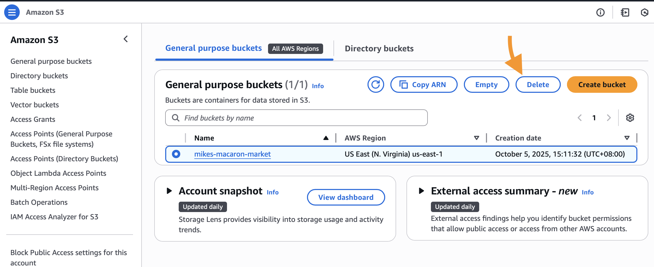Select the mikes-macaron-market radio button
The image size is (654, 267).
tap(176, 154)
